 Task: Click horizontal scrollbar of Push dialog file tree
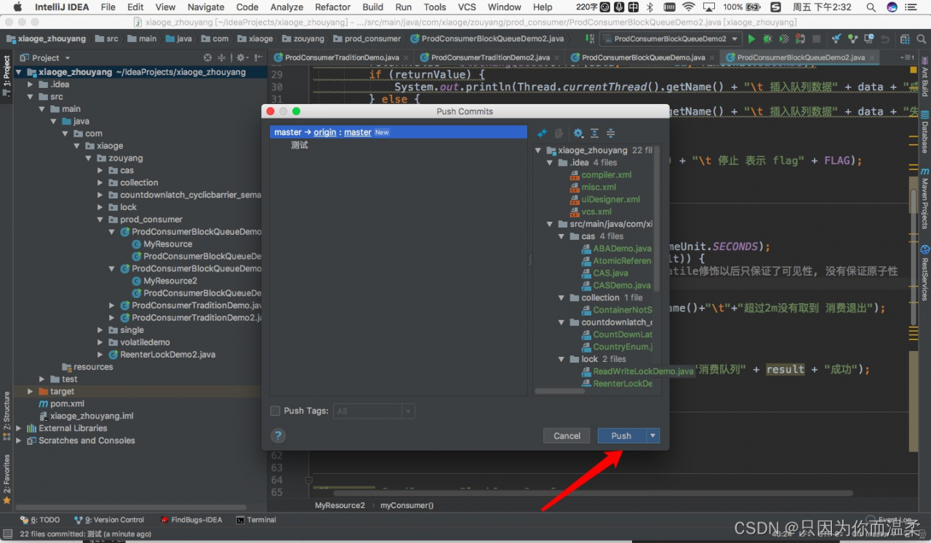[559, 391]
